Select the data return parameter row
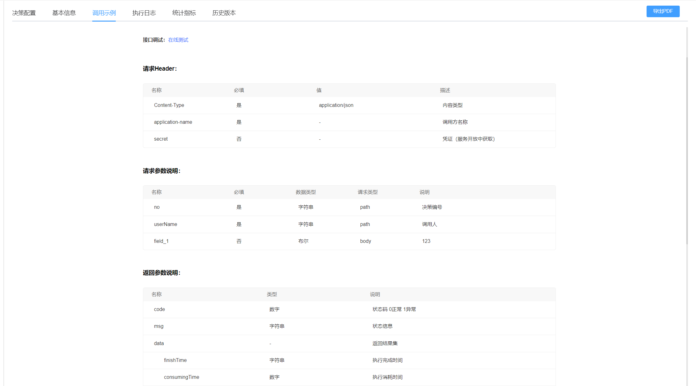 click(x=159, y=343)
